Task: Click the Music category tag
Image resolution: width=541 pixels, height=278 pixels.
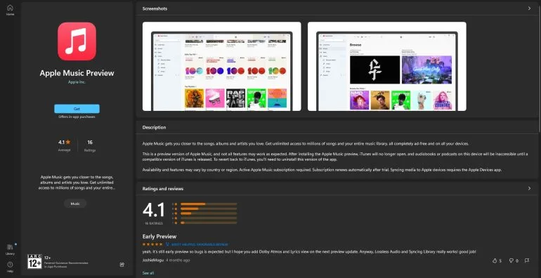Action: pyautogui.click(x=75, y=204)
